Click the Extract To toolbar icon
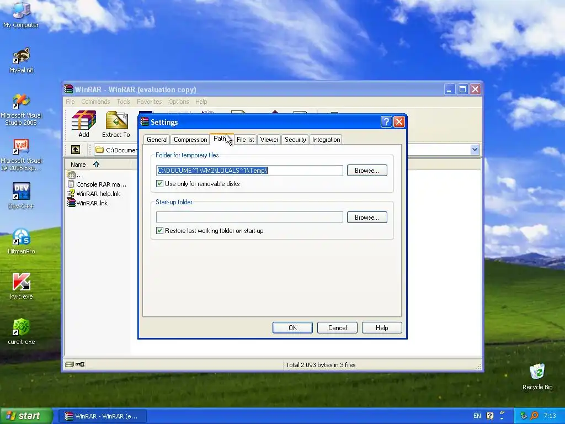Viewport: 565px width, 424px height. pyautogui.click(x=116, y=124)
